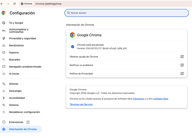Click external link icon beside Política de Privacidad
This screenshot has height=138, width=192.
click(x=182, y=73)
